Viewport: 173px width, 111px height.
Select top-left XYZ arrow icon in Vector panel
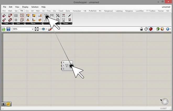(x=63, y=16)
